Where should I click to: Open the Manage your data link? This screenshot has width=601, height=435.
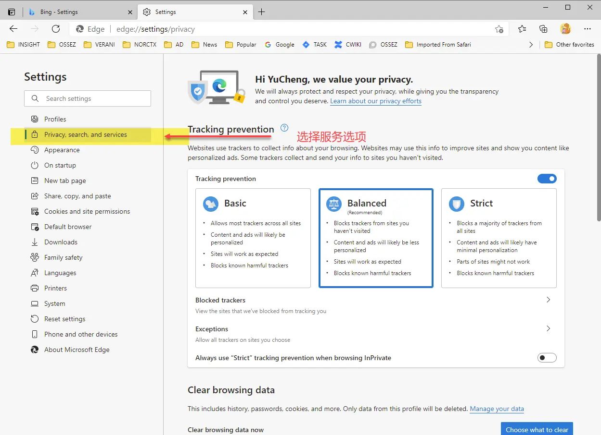coord(497,409)
